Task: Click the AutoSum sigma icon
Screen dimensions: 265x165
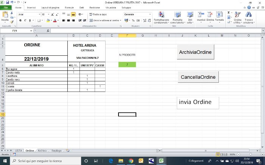Action: [229, 13]
